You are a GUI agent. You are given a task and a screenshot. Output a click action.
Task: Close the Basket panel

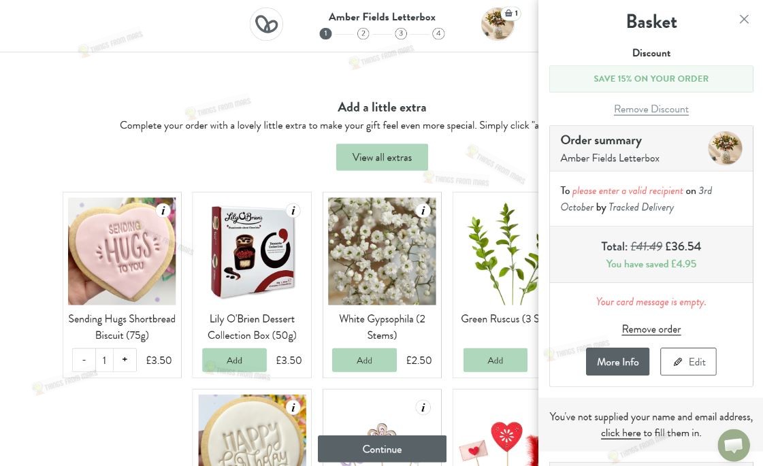pyautogui.click(x=743, y=19)
